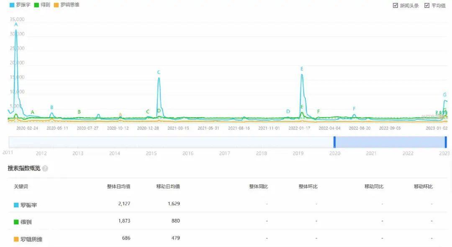The image size is (452, 247).
Task: Click the 移动环比 column header
Action: point(423,186)
